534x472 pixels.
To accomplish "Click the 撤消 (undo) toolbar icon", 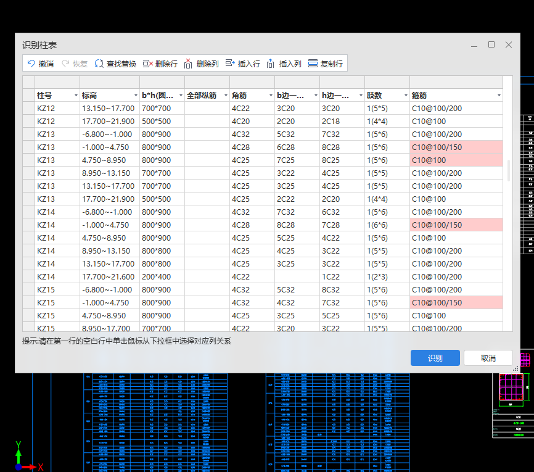I will tap(31, 64).
